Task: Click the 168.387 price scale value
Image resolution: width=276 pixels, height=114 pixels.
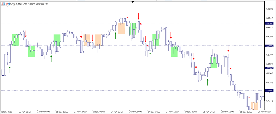Action: point(269,73)
